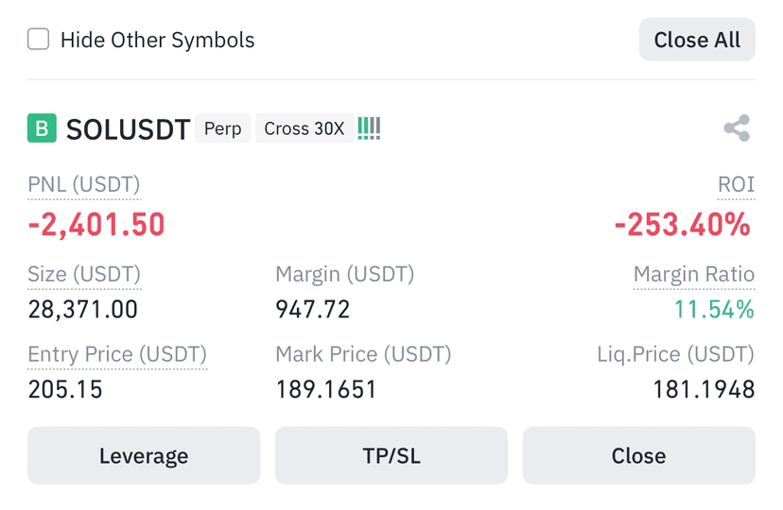The width and height of the screenshot is (783, 510).
Task: Tap the Size (USDT) label
Action: (84, 274)
